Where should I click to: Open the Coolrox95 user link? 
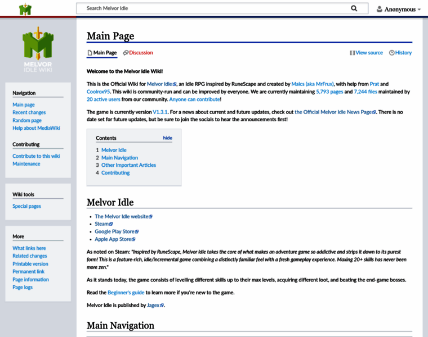[98, 92]
